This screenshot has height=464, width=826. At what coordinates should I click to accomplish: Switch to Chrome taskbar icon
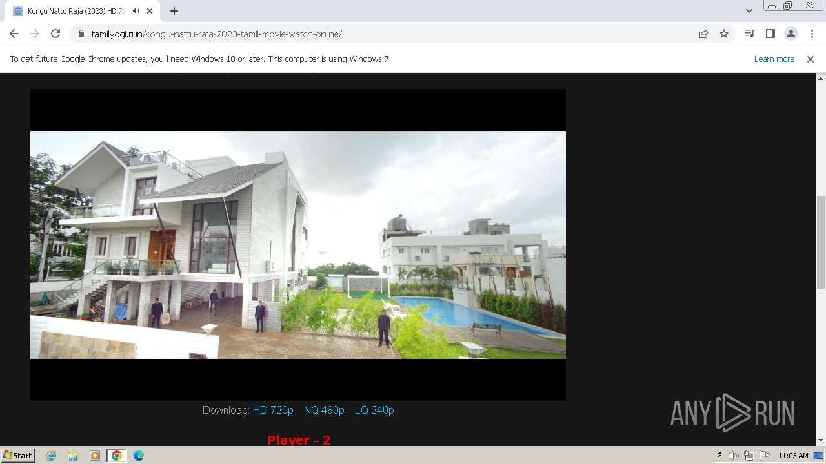117,456
